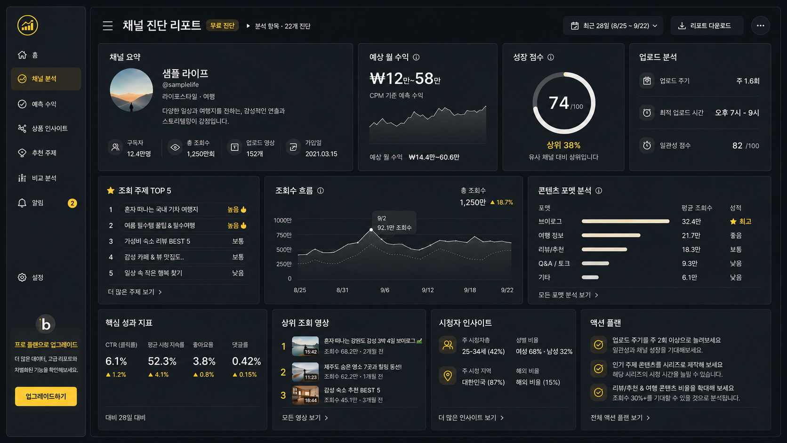Open 더 많은 인사이트 보기 link

[x=471, y=418]
